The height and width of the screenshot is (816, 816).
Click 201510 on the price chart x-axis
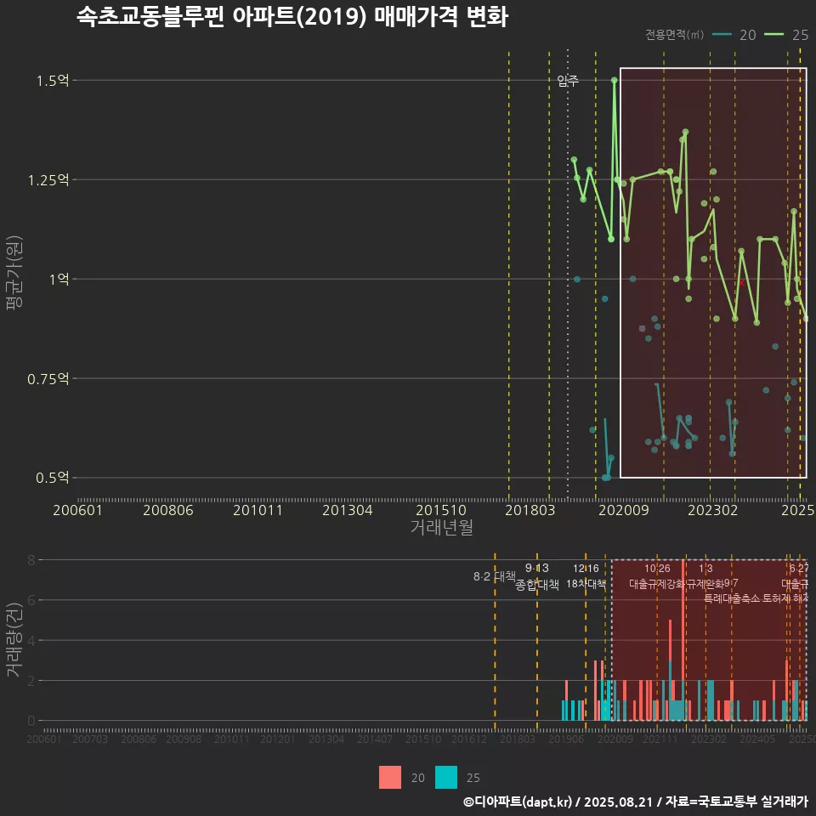(441, 510)
